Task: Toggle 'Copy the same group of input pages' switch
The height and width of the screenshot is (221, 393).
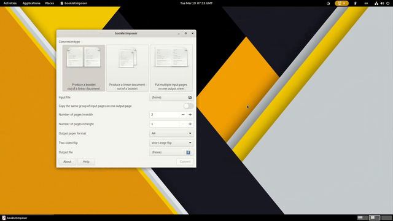Action: point(189,106)
